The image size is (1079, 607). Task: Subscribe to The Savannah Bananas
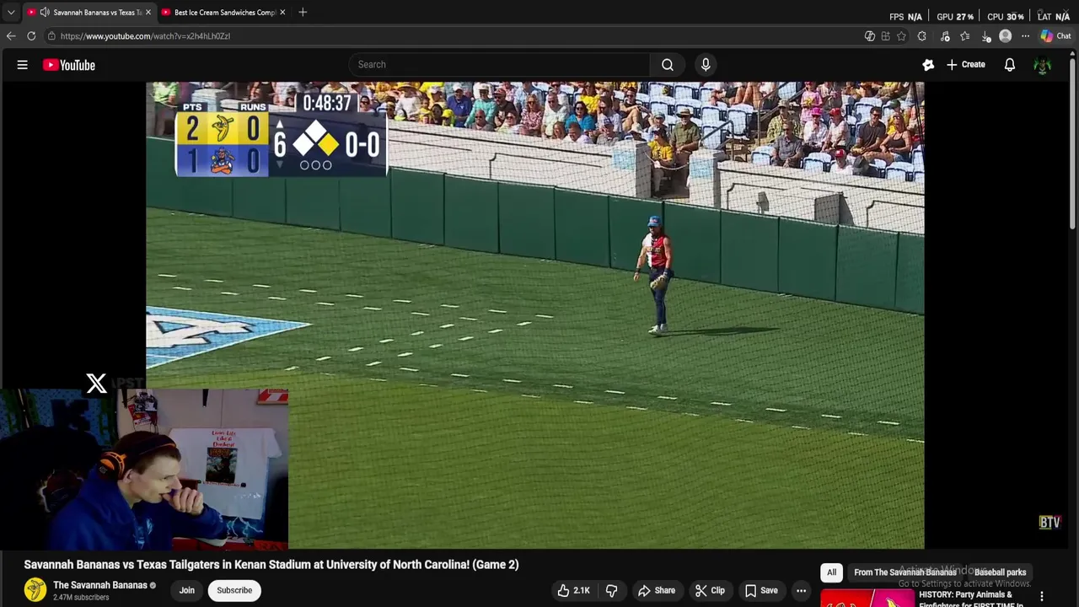point(234,590)
